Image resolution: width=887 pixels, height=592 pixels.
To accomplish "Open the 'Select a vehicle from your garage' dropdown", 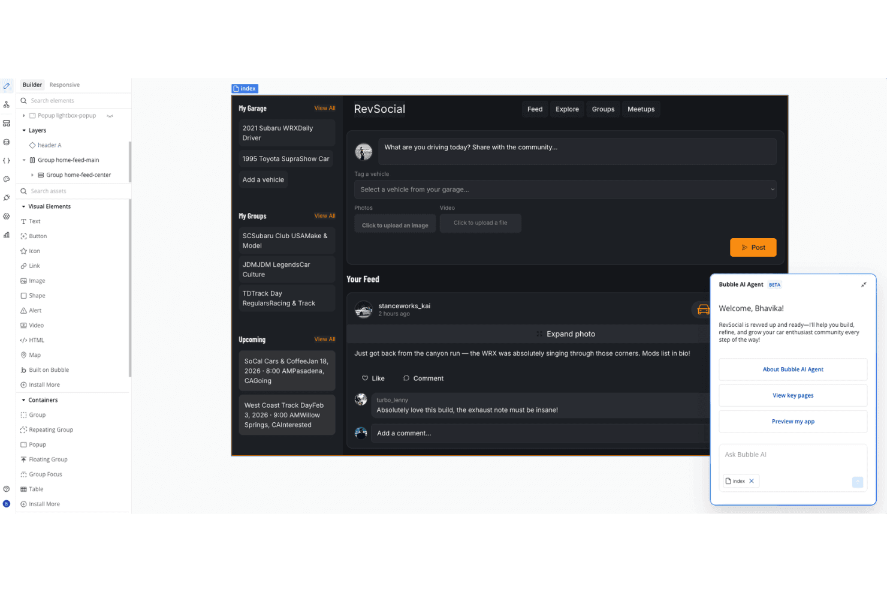I will [x=565, y=190].
